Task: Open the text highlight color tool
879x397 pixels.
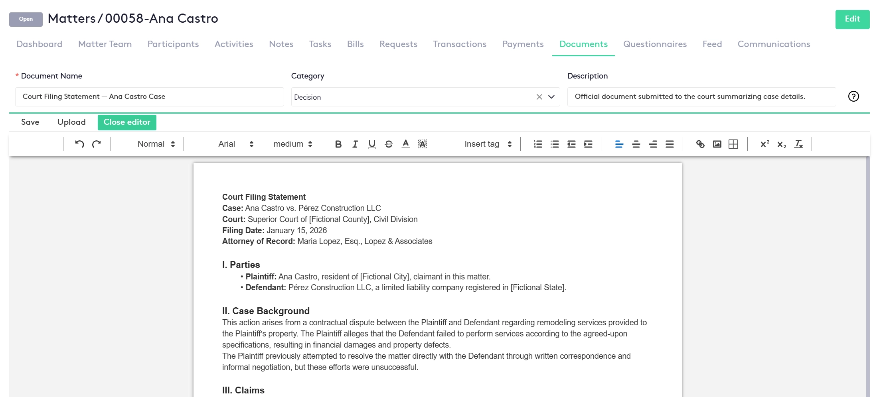Action: [423, 144]
